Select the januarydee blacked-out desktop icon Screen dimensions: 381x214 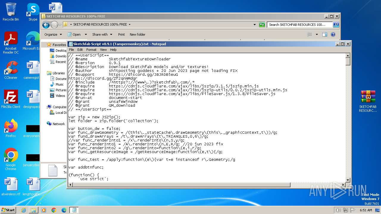pyautogui.click(x=31, y=159)
